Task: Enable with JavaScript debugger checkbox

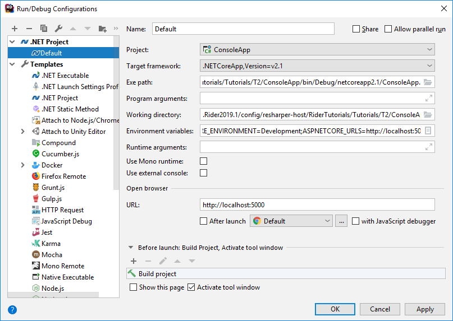Action: [x=355, y=221]
